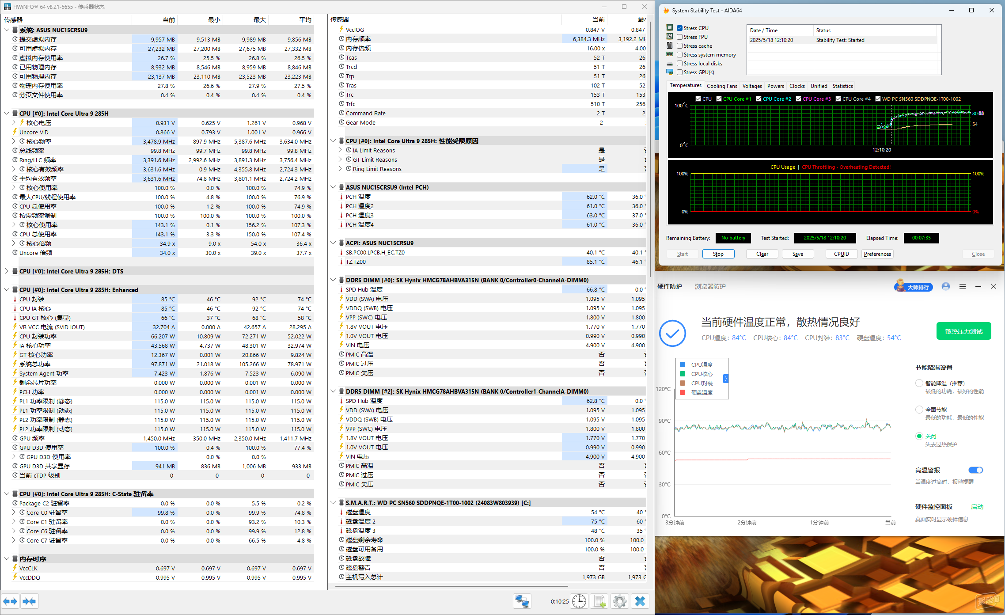Collapse the 285H: Enhanced group

pyautogui.click(x=7, y=289)
